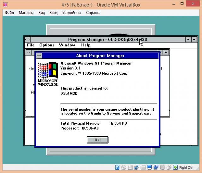Click the Right Ctrl host key label

tap(186, 167)
